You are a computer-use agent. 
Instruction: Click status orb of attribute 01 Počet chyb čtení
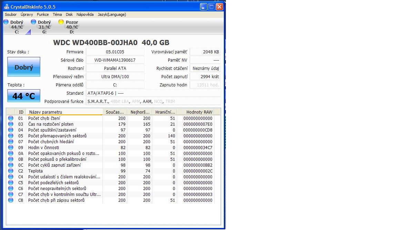[x=11, y=118]
